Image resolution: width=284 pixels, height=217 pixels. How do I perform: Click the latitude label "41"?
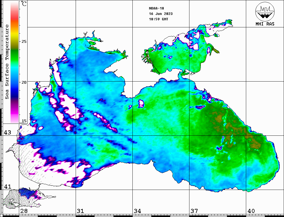[x=8, y=187]
